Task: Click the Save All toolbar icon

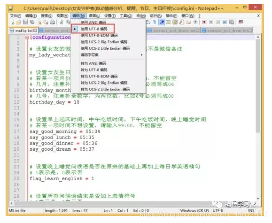Action: [32, 22]
